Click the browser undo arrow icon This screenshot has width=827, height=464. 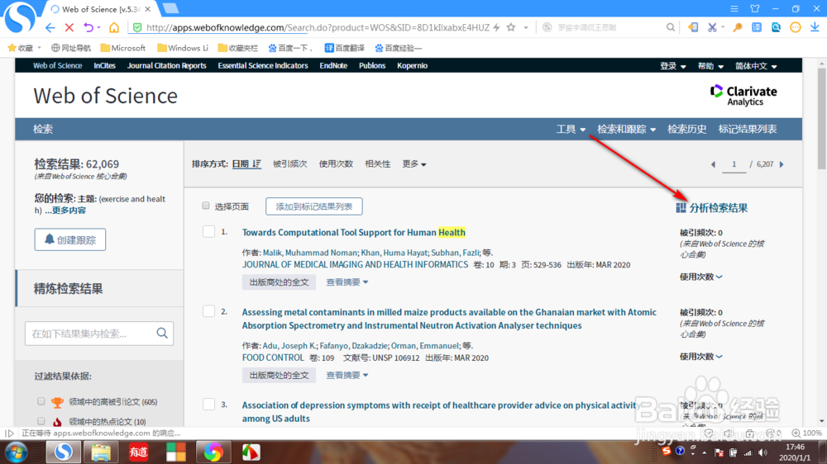88,27
